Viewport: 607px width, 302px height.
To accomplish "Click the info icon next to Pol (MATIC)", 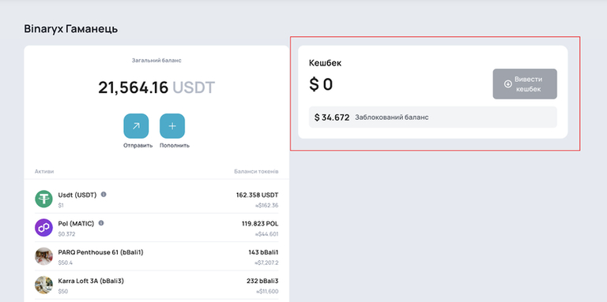I will (x=101, y=223).
